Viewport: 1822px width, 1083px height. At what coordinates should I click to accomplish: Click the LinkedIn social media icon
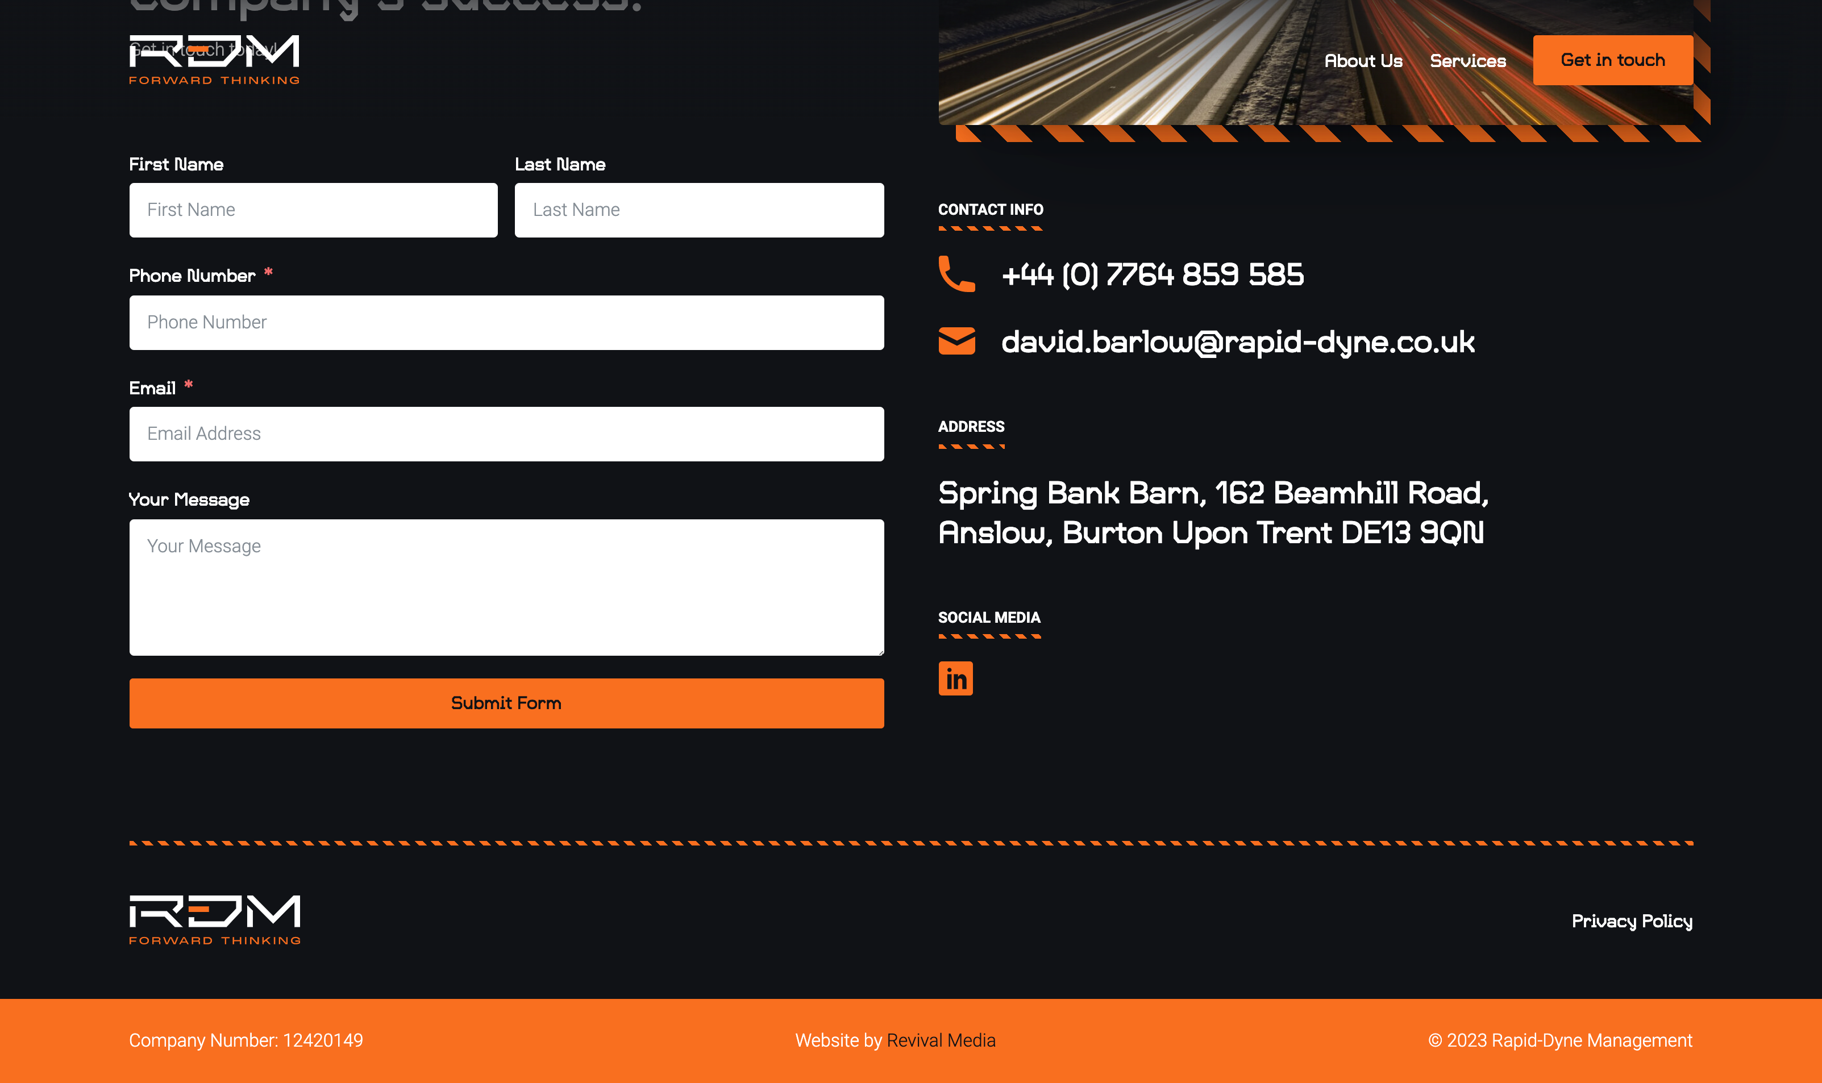pyautogui.click(x=955, y=678)
